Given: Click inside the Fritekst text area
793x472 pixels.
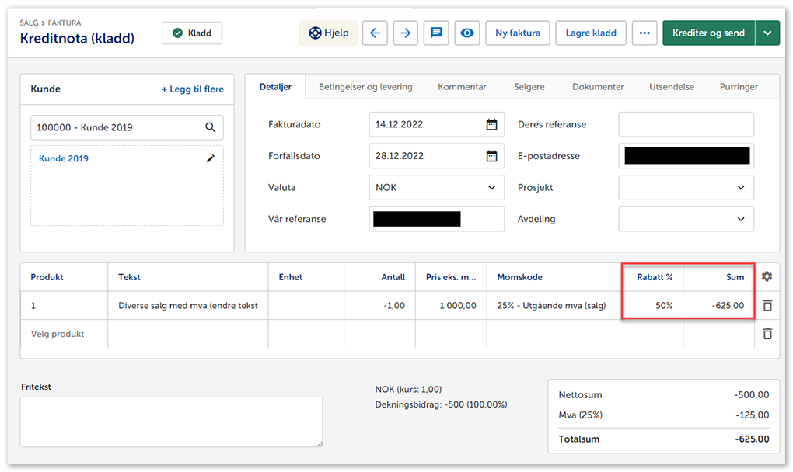Looking at the screenshot, I should [x=171, y=422].
